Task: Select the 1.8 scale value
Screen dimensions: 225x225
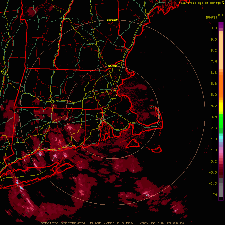Action: pyautogui.click(x=214, y=139)
